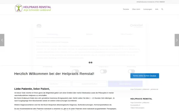The height and width of the screenshot is (111, 179).
Task: Click the Alle zulassen button
Action: [x=125, y=84]
